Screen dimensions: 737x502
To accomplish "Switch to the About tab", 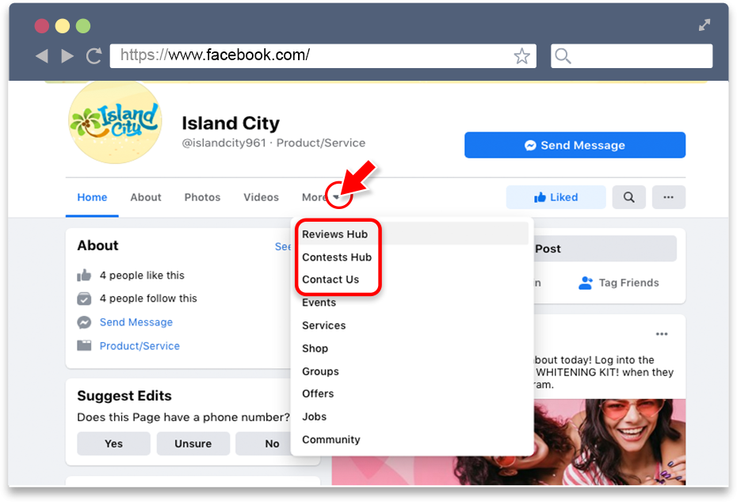I will (x=146, y=197).
